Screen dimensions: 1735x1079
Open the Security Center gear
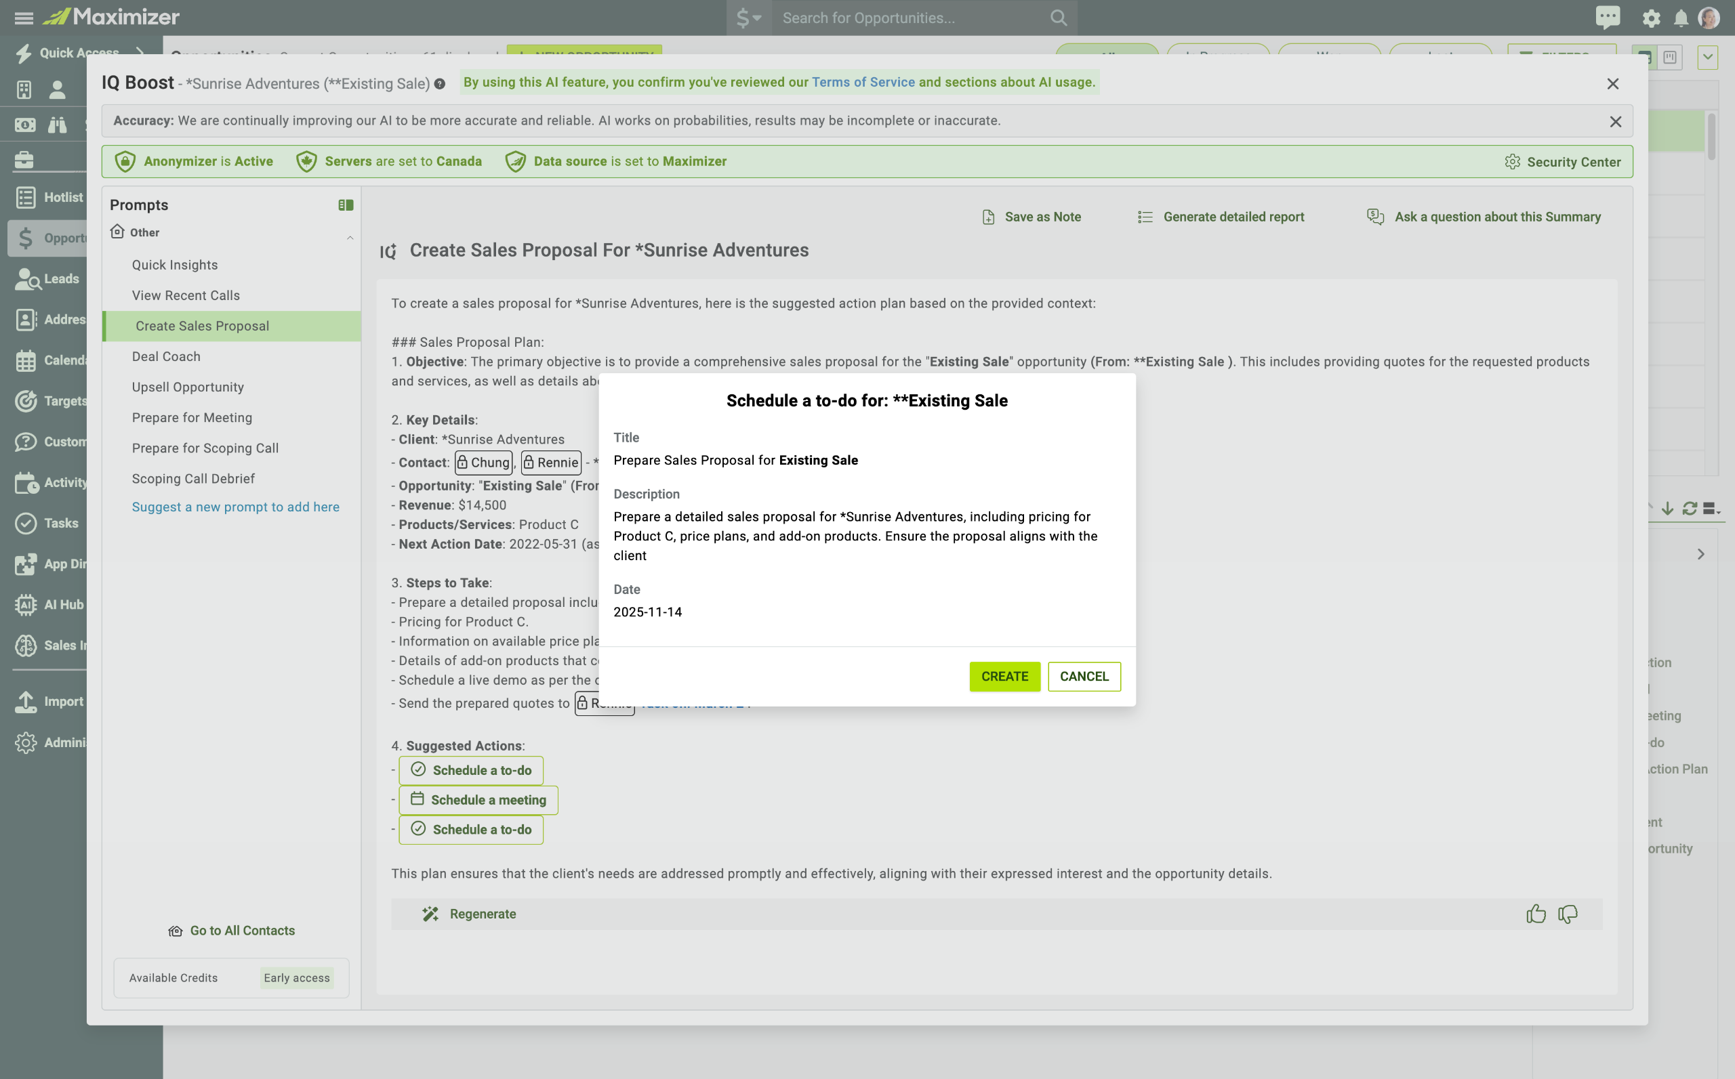click(1511, 162)
